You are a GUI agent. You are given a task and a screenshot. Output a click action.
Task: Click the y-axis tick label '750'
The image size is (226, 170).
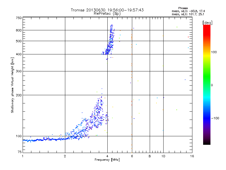click(x=19, y=18)
